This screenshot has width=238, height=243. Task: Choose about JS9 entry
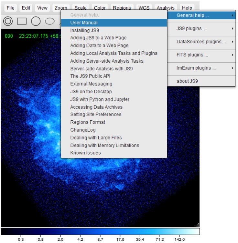point(201,81)
